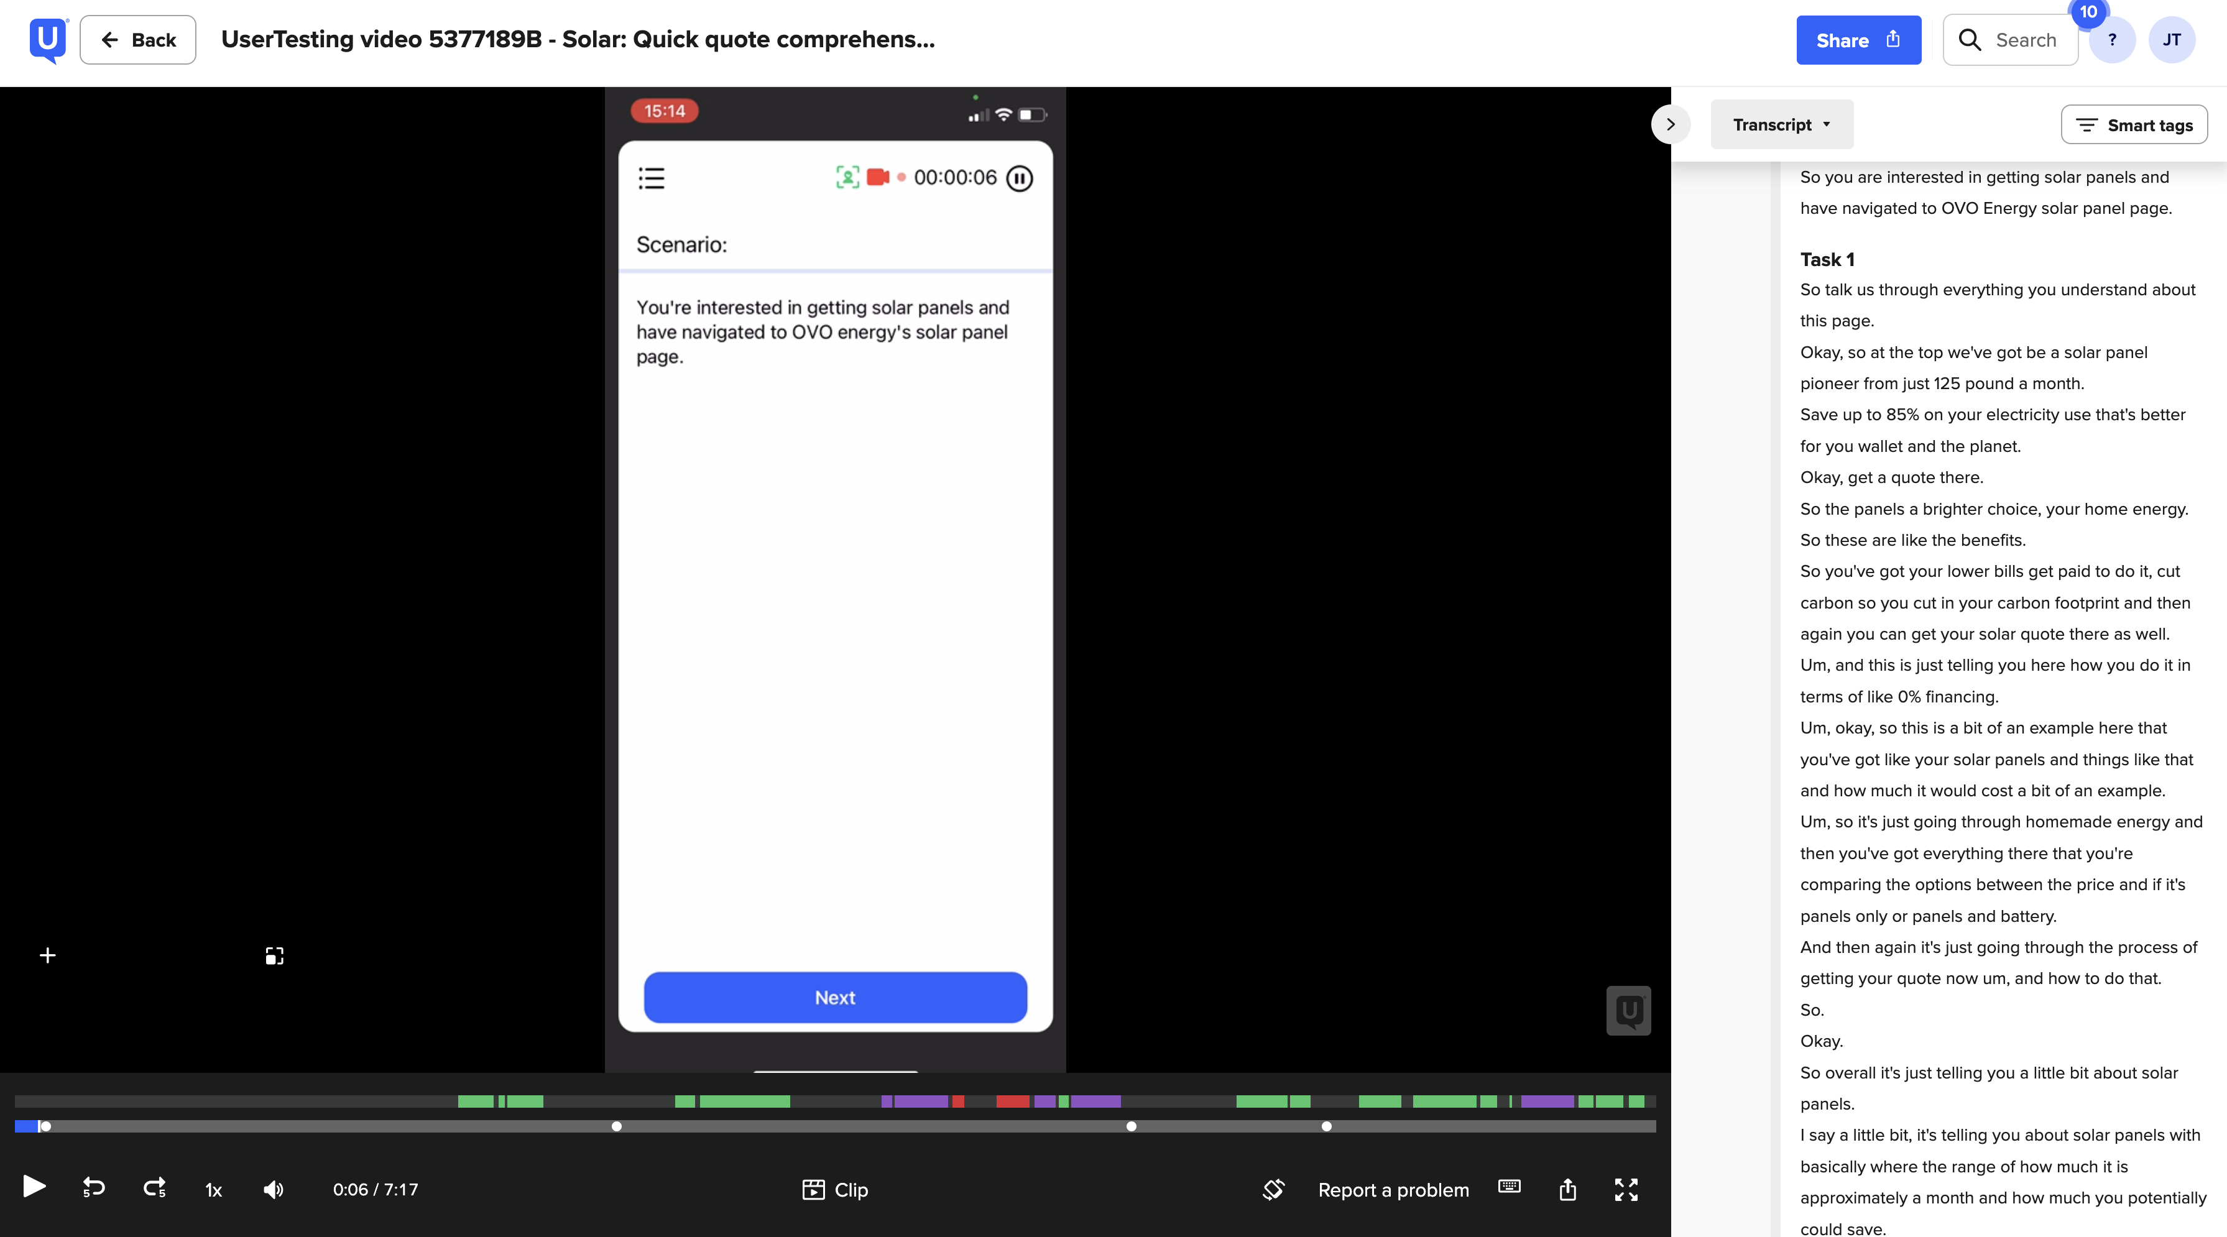The height and width of the screenshot is (1237, 2227).
Task: Click the plus add-note icon on video
Action: tap(48, 955)
